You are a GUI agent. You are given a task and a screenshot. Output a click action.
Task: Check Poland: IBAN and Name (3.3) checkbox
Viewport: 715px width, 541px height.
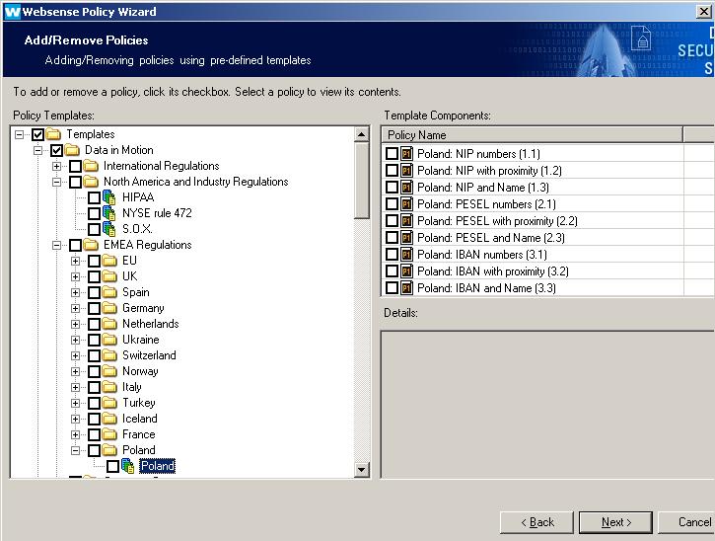[x=392, y=288]
